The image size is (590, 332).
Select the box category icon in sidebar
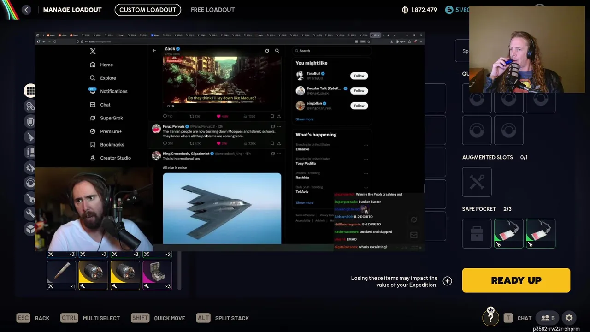coord(30,229)
